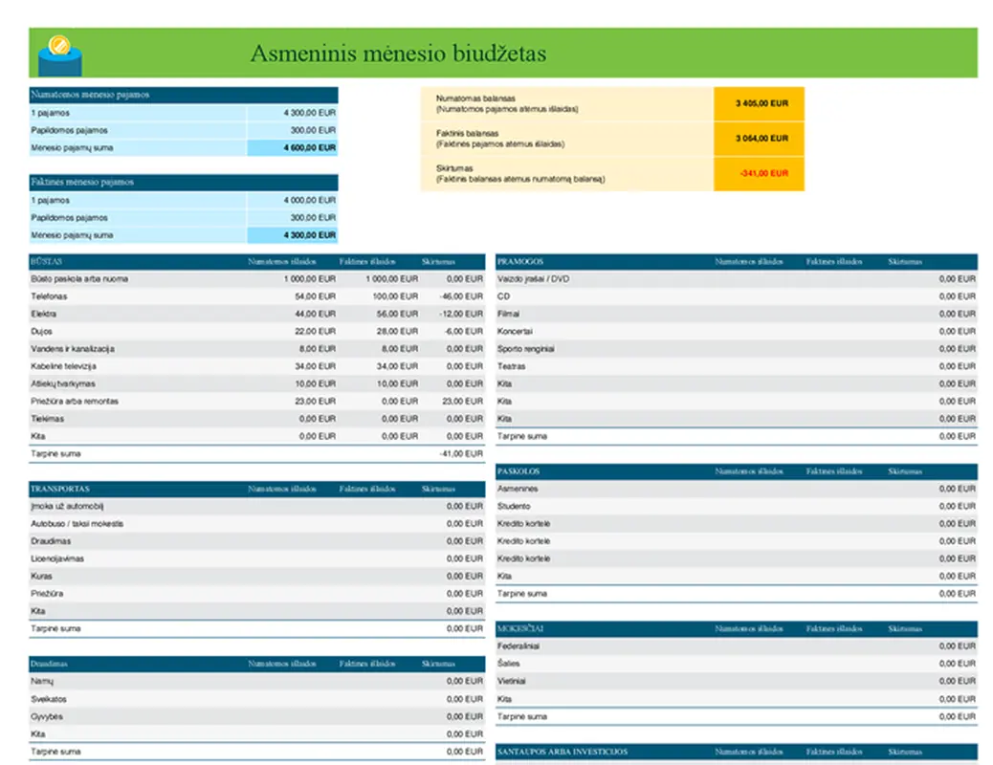Select the 3 405,00 EUR Numatomas balansas value
Image resolution: width=993 pixels, height=765 pixels.
point(761,103)
